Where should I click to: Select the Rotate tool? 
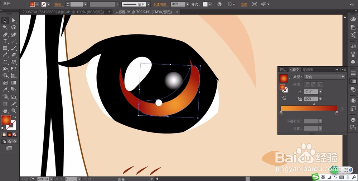tap(5, 62)
